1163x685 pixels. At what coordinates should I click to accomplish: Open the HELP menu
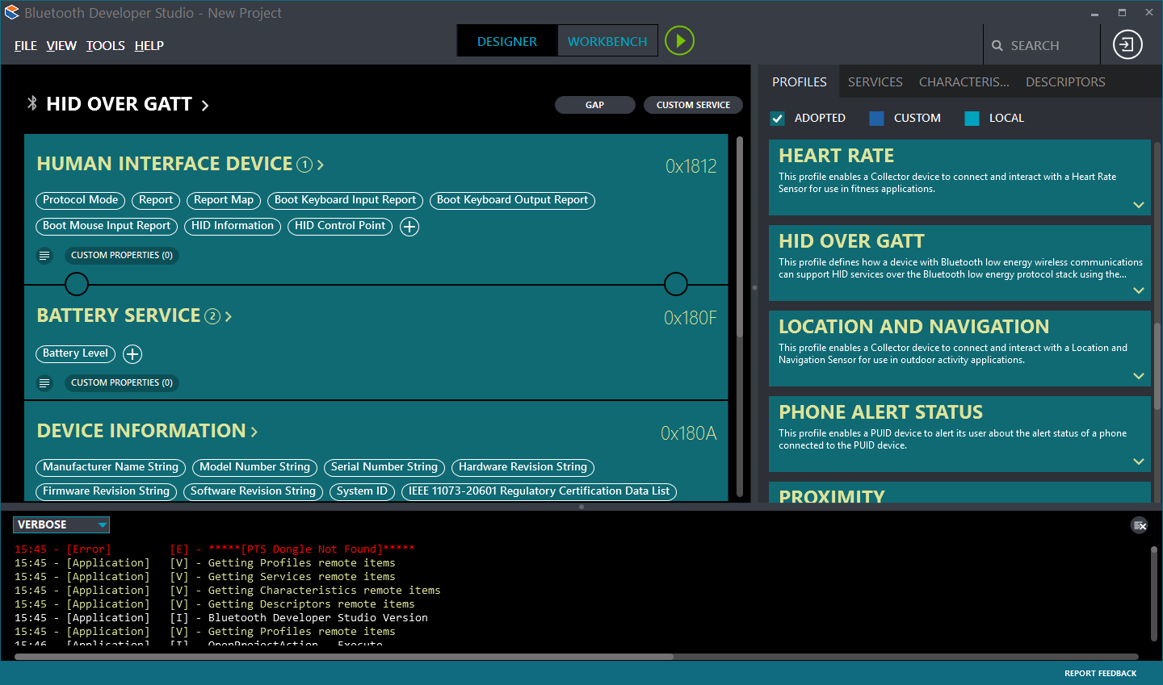[x=149, y=46]
